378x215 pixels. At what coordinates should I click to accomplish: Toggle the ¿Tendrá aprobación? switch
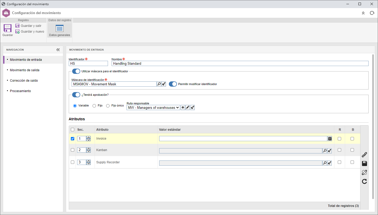pyautogui.click(x=76, y=95)
